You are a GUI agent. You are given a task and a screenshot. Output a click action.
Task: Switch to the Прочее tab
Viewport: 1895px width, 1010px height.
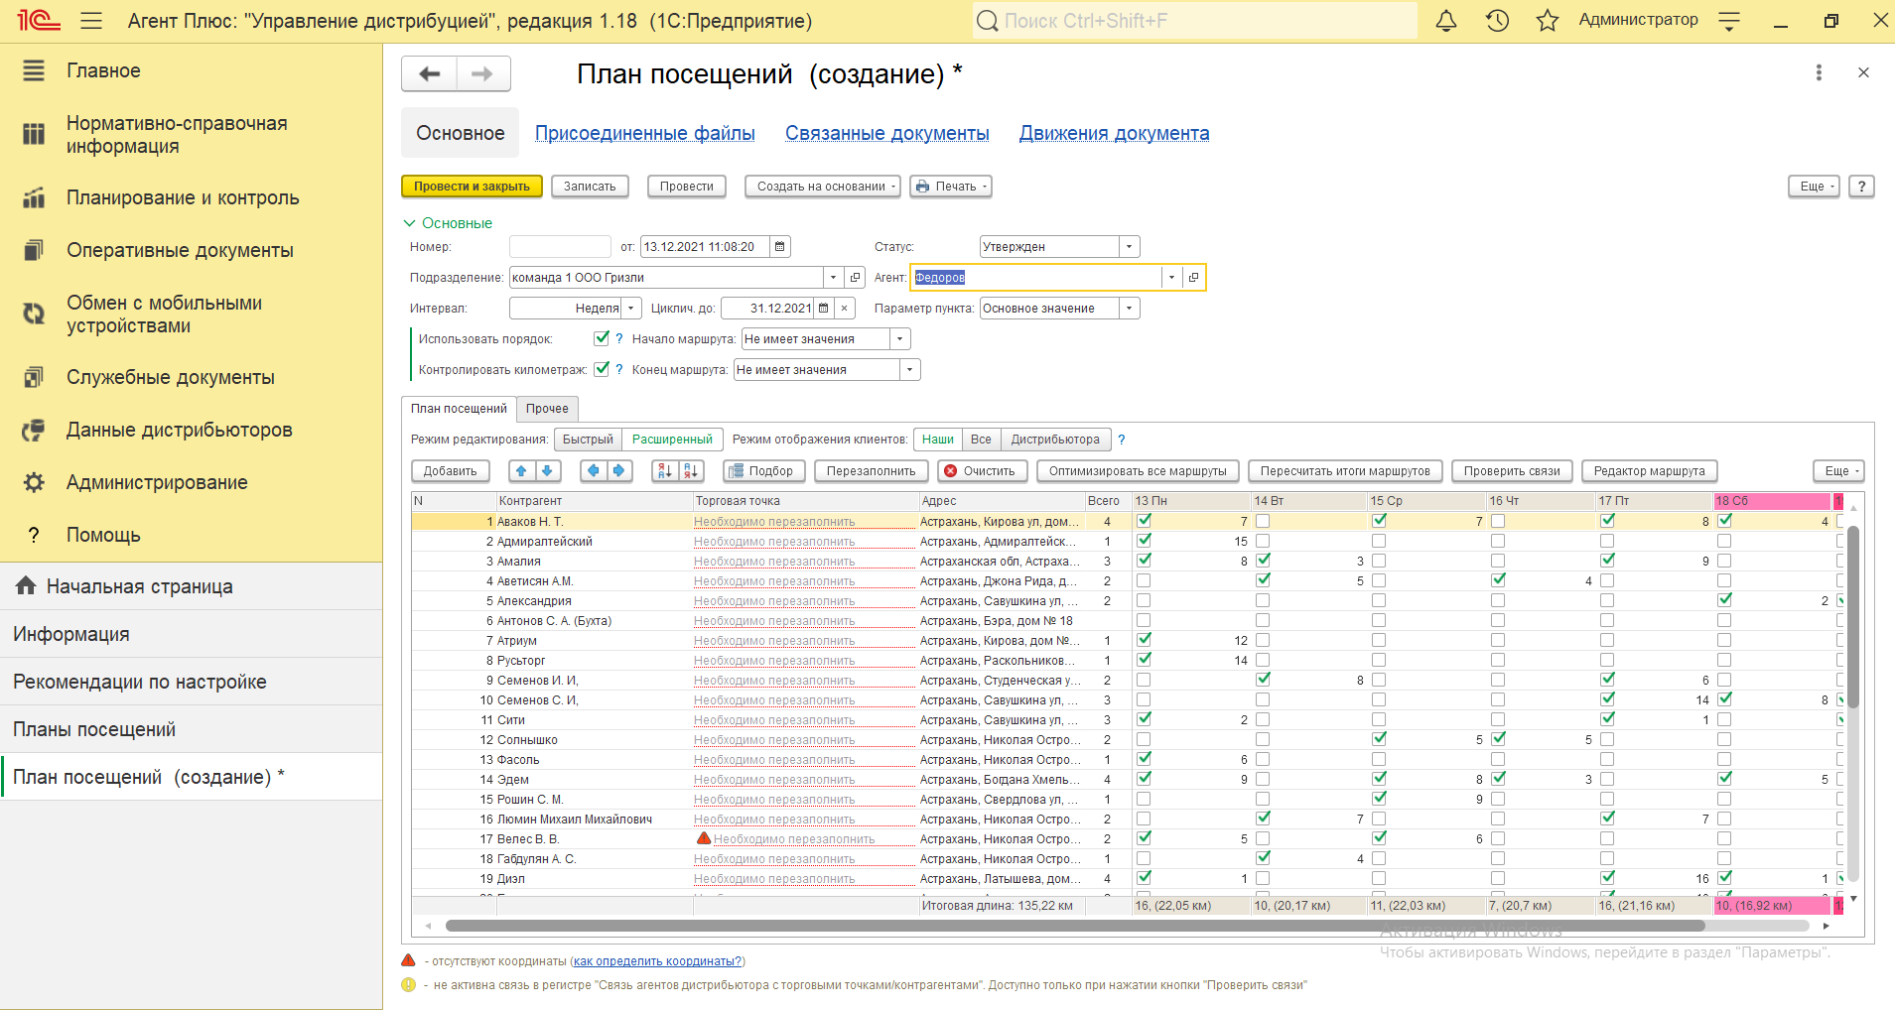[x=548, y=409]
